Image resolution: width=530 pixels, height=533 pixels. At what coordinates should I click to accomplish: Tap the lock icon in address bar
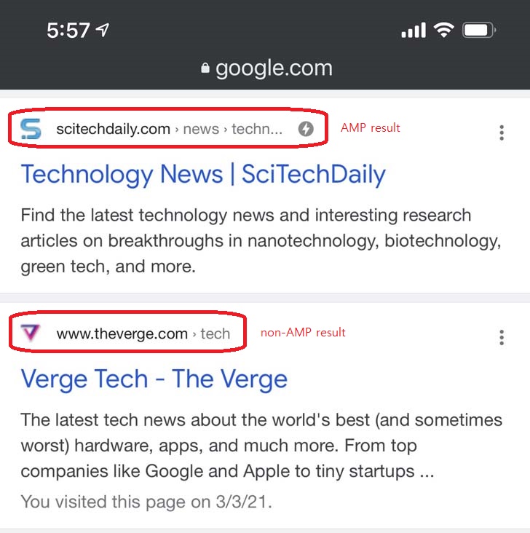click(x=205, y=68)
